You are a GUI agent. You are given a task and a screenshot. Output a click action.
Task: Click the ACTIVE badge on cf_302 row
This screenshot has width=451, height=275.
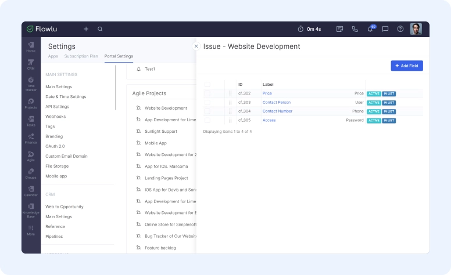click(x=374, y=93)
